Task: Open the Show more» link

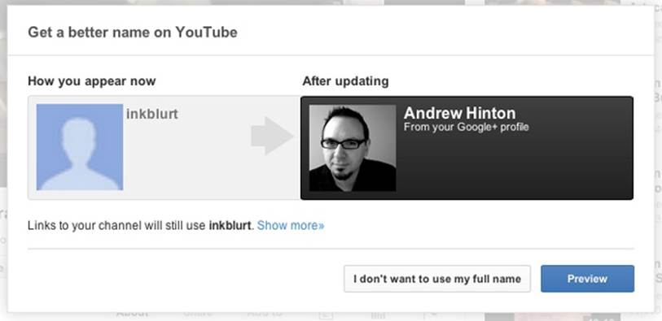Action: click(291, 225)
